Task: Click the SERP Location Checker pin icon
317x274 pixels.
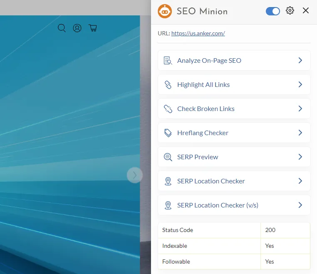Action: coord(168,181)
